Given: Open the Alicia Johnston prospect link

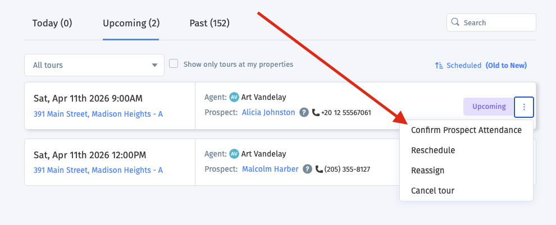Looking at the screenshot, I should tap(268, 112).
